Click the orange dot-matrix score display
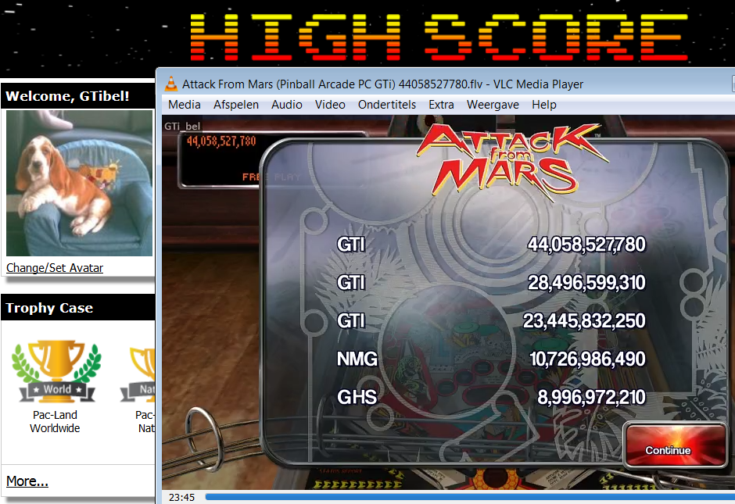The image size is (735, 504). pos(221,141)
